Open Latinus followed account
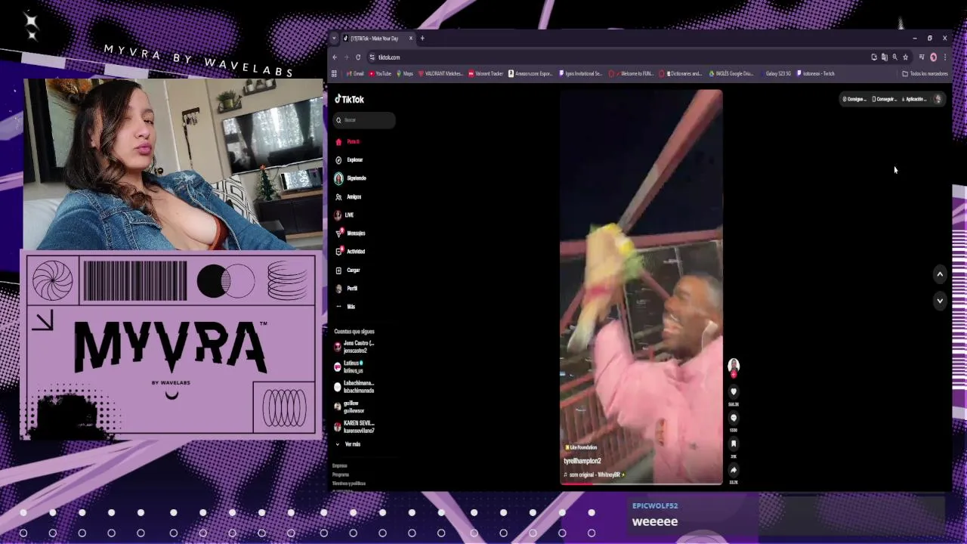Image resolution: width=967 pixels, height=544 pixels. coord(349,366)
